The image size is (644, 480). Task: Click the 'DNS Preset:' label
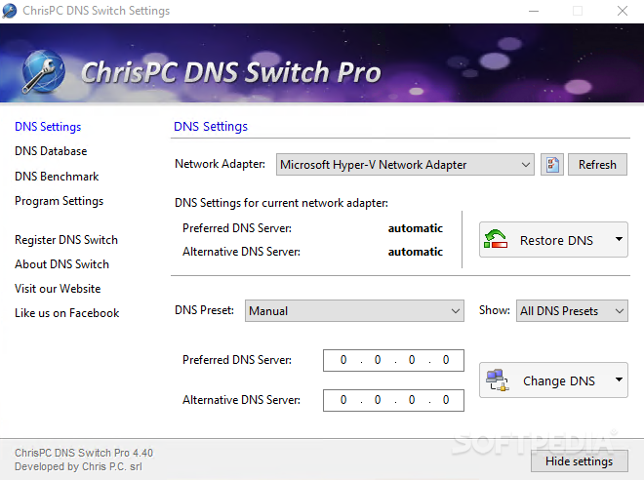click(x=204, y=310)
